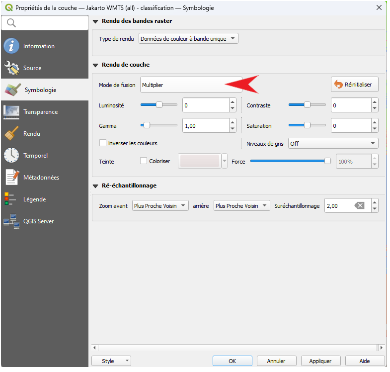The width and height of the screenshot is (390, 372).
Task: Select the Légende sidebar icon
Action: (10, 199)
